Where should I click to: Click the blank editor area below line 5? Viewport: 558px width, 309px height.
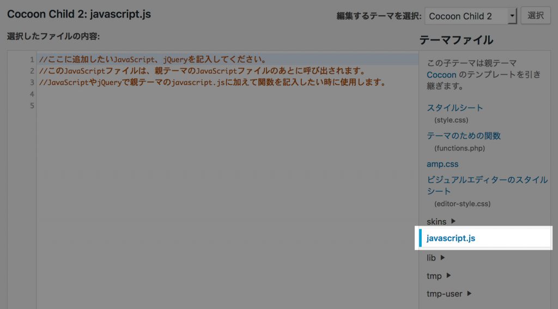(x=218, y=207)
